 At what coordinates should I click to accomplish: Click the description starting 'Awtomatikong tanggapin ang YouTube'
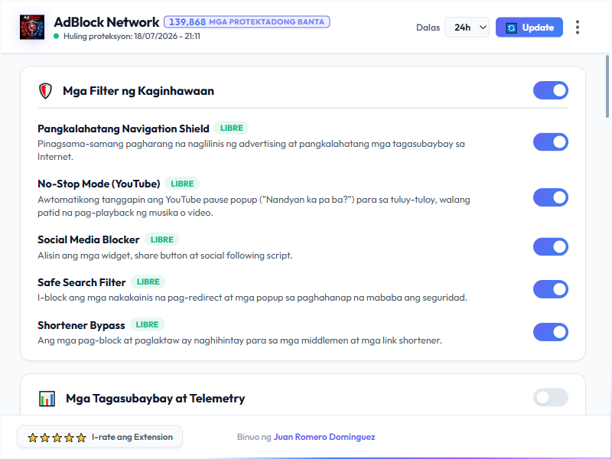click(254, 206)
